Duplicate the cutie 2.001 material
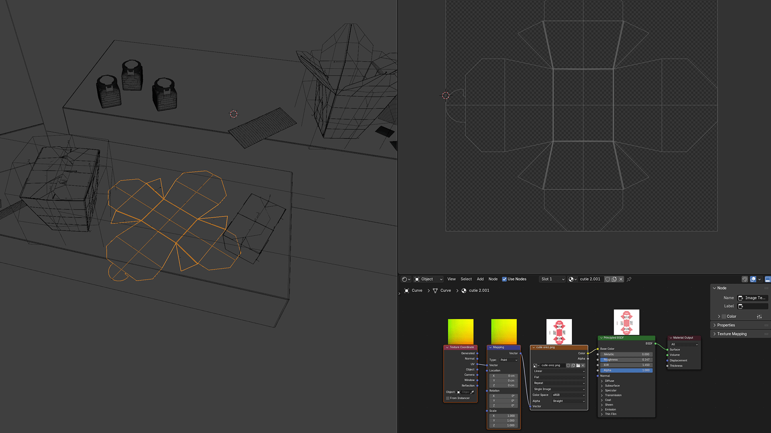Image resolution: width=771 pixels, height=433 pixels. [614, 279]
